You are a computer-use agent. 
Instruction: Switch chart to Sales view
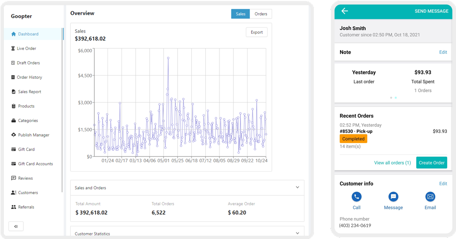[x=241, y=14]
